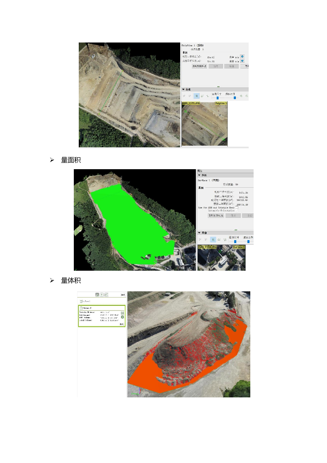Click the copy icon beside Volume 2 values
Viewport: 327px width, 463px height.
tap(122, 313)
